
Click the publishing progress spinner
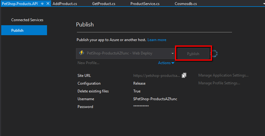pos(214,54)
